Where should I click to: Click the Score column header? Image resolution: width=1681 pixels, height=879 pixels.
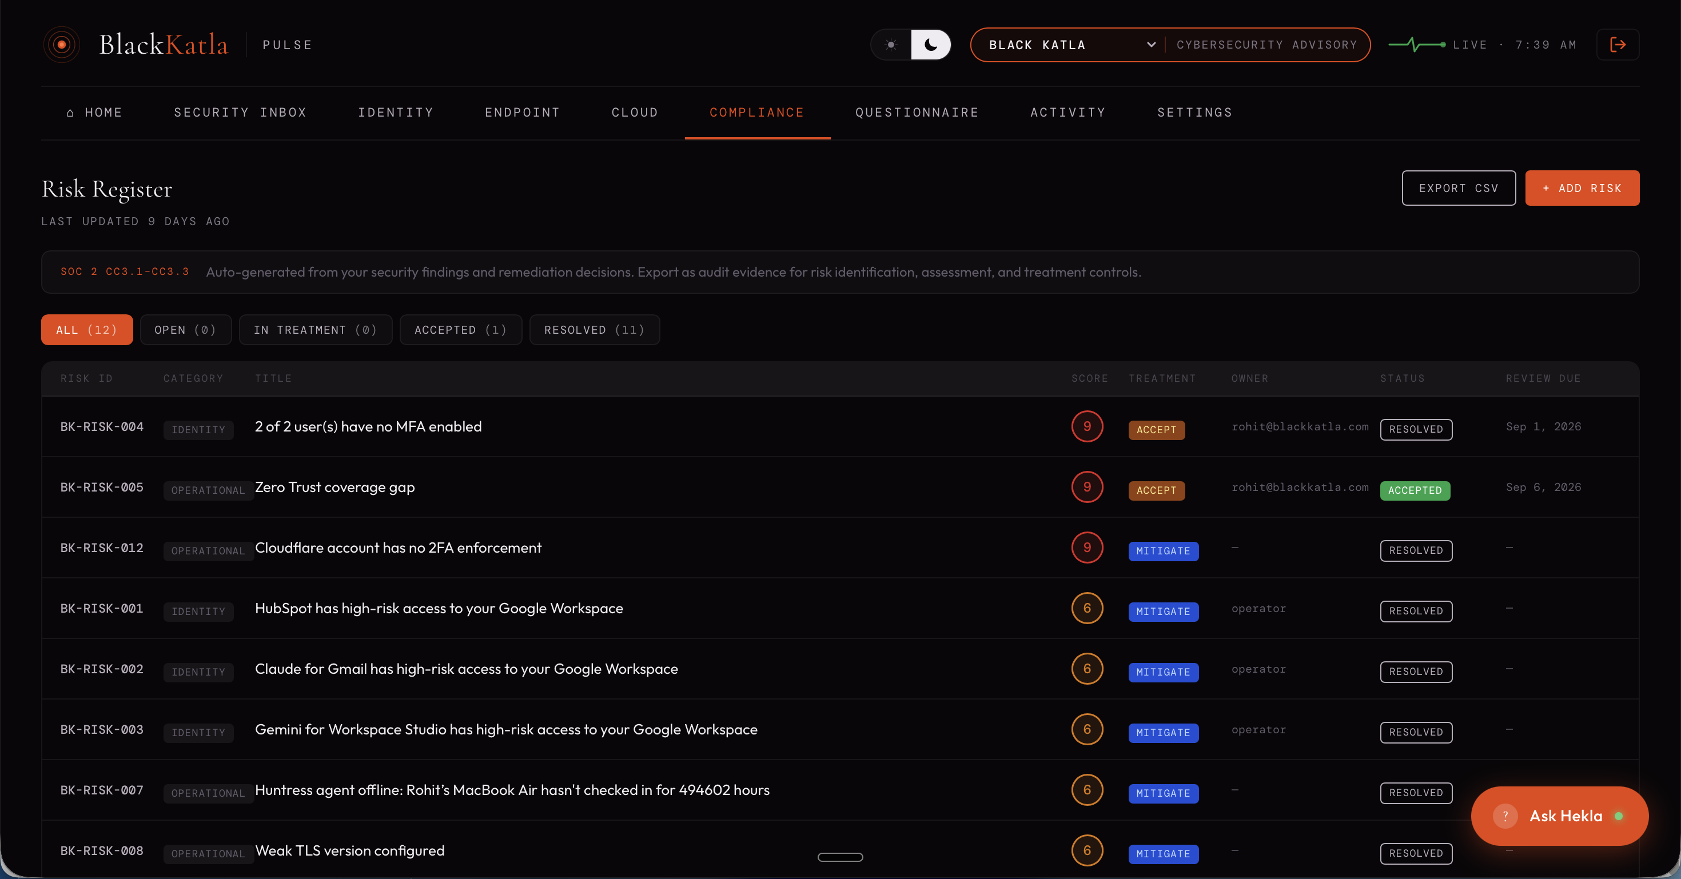coord(1089,378)
